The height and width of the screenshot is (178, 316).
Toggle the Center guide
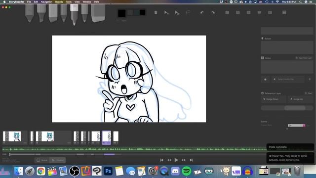(x=238, y=12)
